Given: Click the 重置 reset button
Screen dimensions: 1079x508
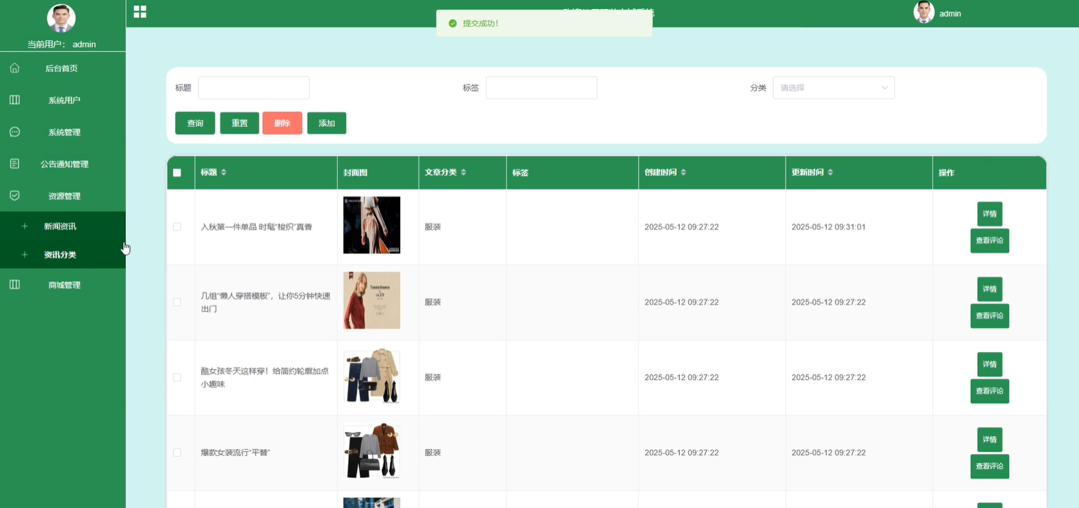Looking at the screenshot, I should [x=239, y=123].
